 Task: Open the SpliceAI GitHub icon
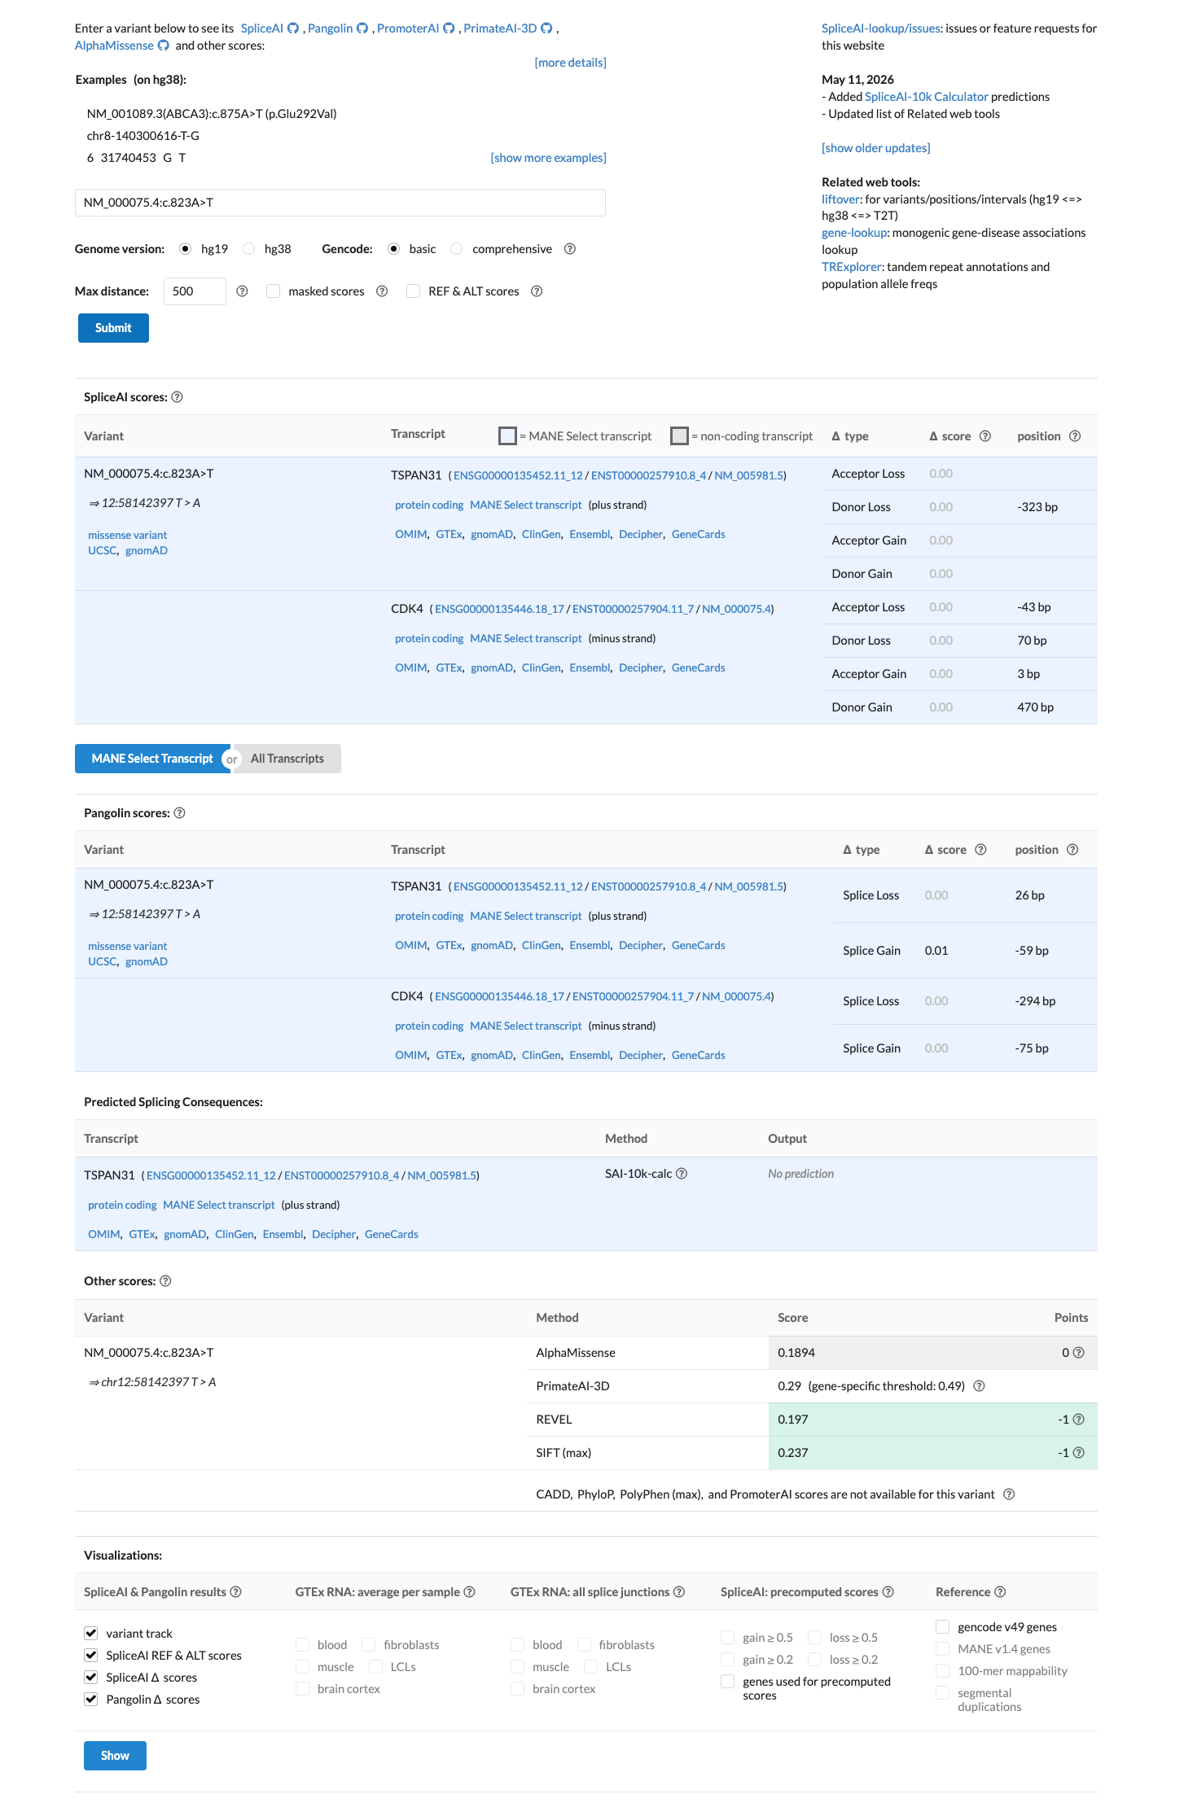(x=293, y=28)
